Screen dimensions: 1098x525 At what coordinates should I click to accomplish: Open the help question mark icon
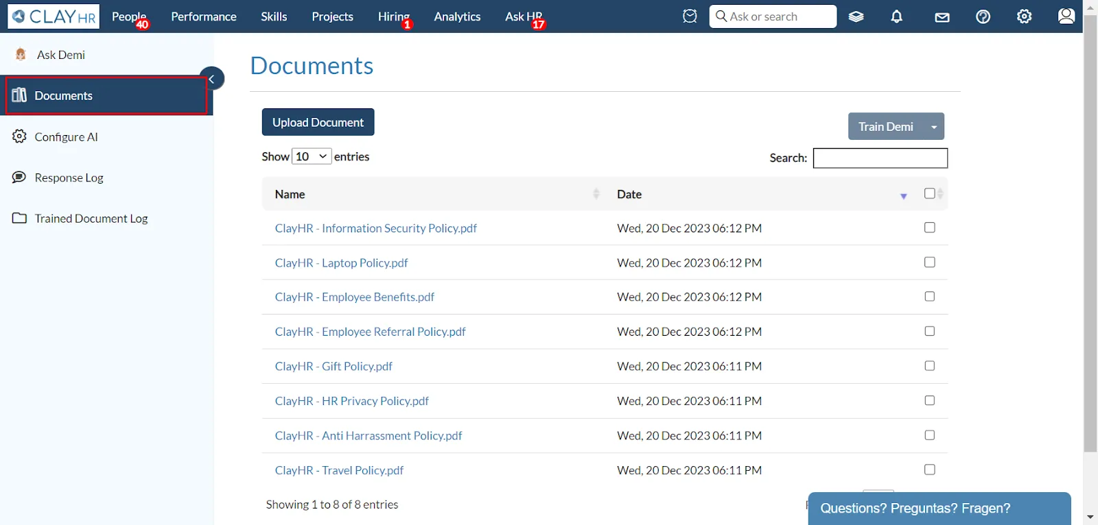click(x=983, y=16)
